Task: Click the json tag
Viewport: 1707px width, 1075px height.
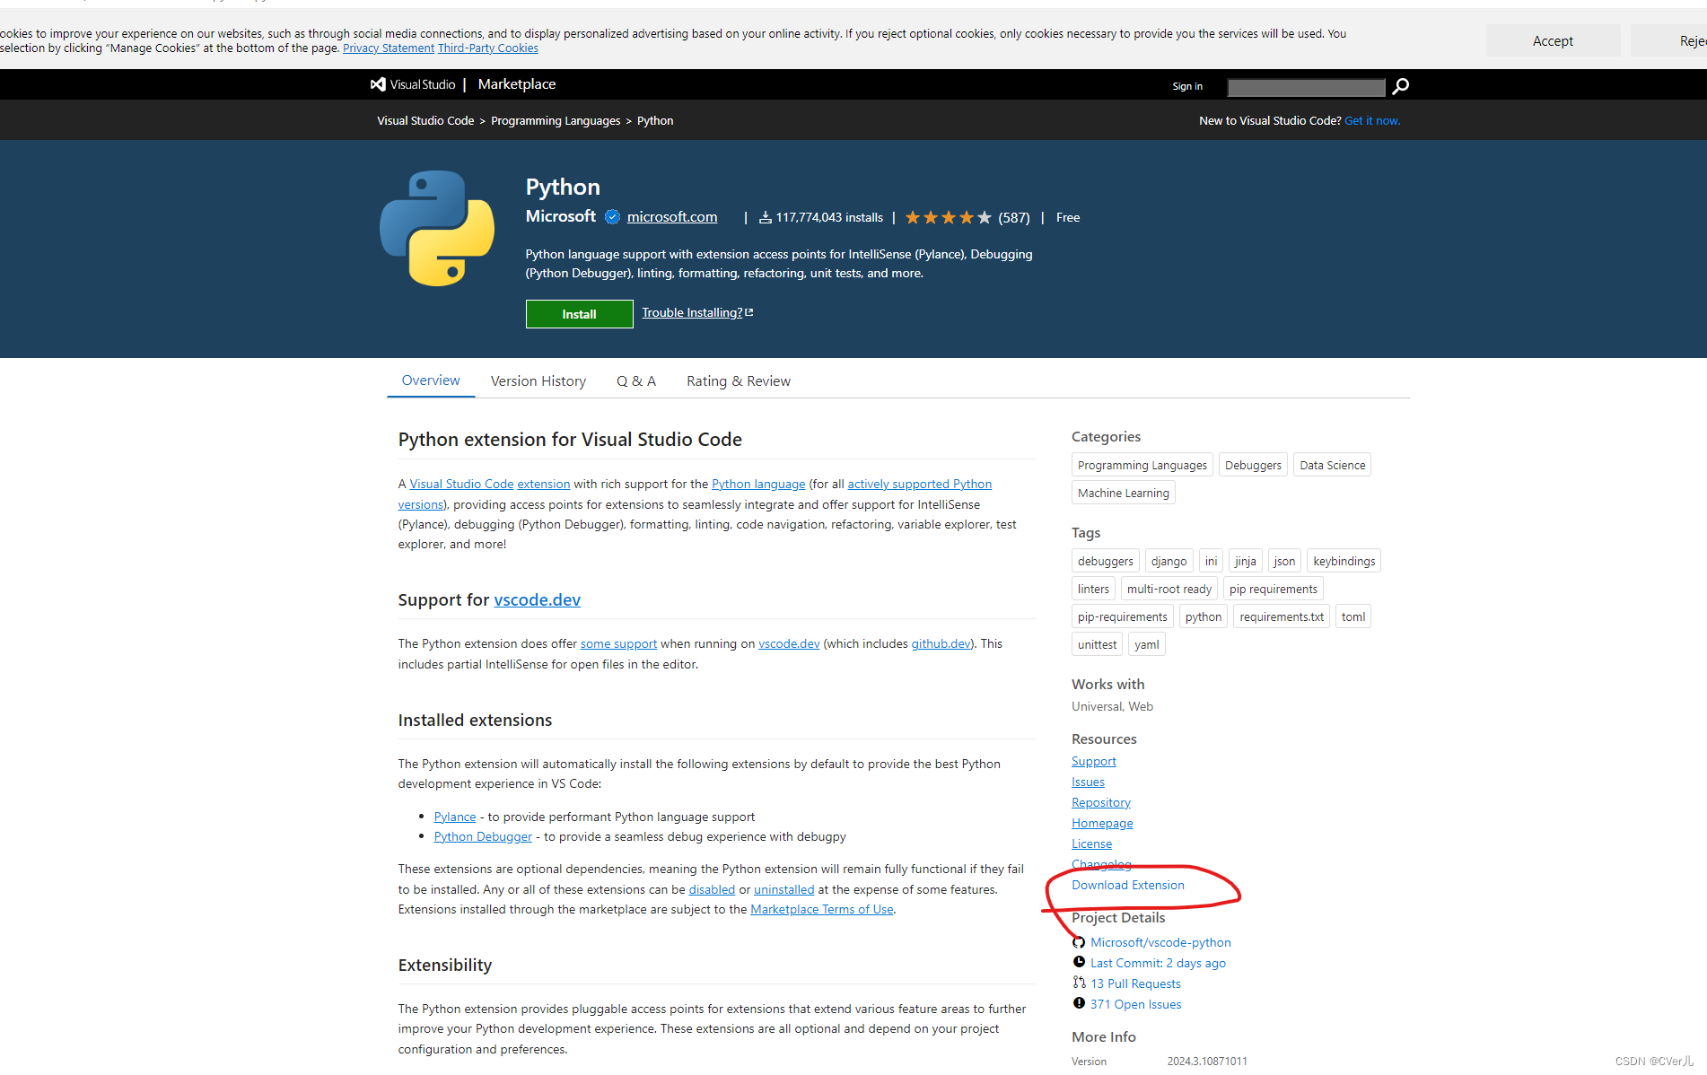Action: [x=1284, y=561]
